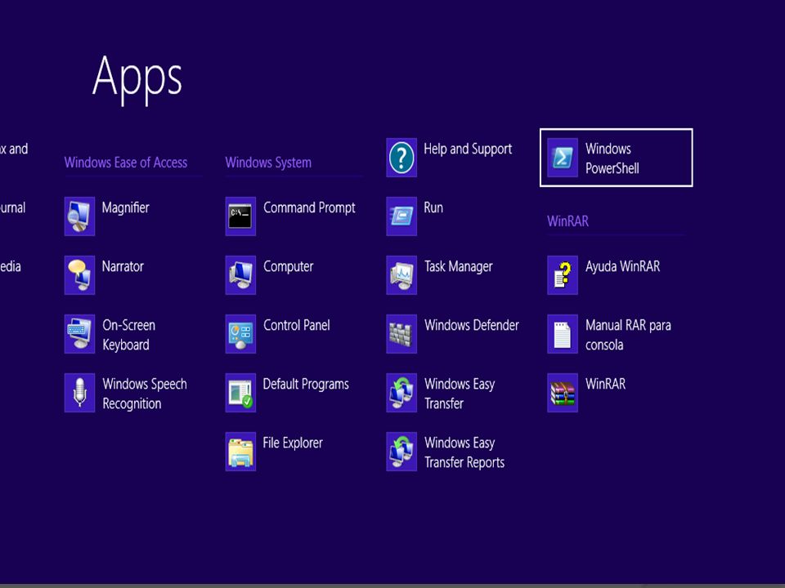This screenshot has height=588, width=785.
Task: Open Windows Easy Transfer Reports icon
Action: pyautogui.click(x=401, y=451)
